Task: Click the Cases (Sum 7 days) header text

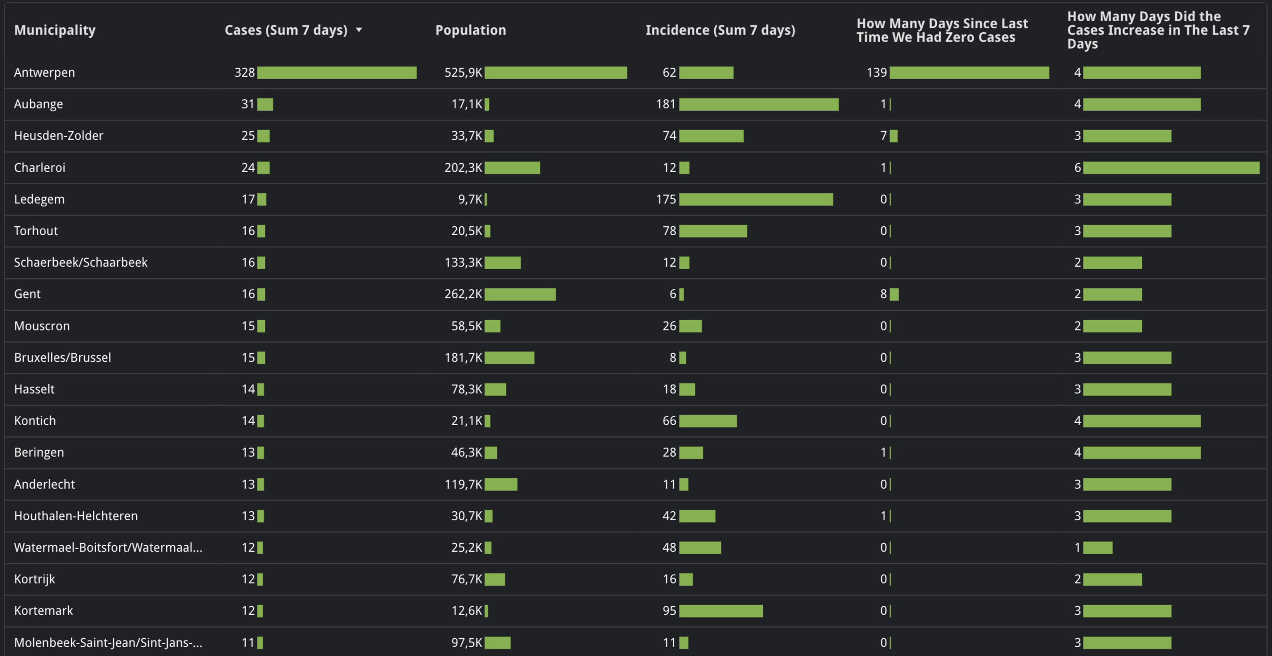Action: (286, 30)
